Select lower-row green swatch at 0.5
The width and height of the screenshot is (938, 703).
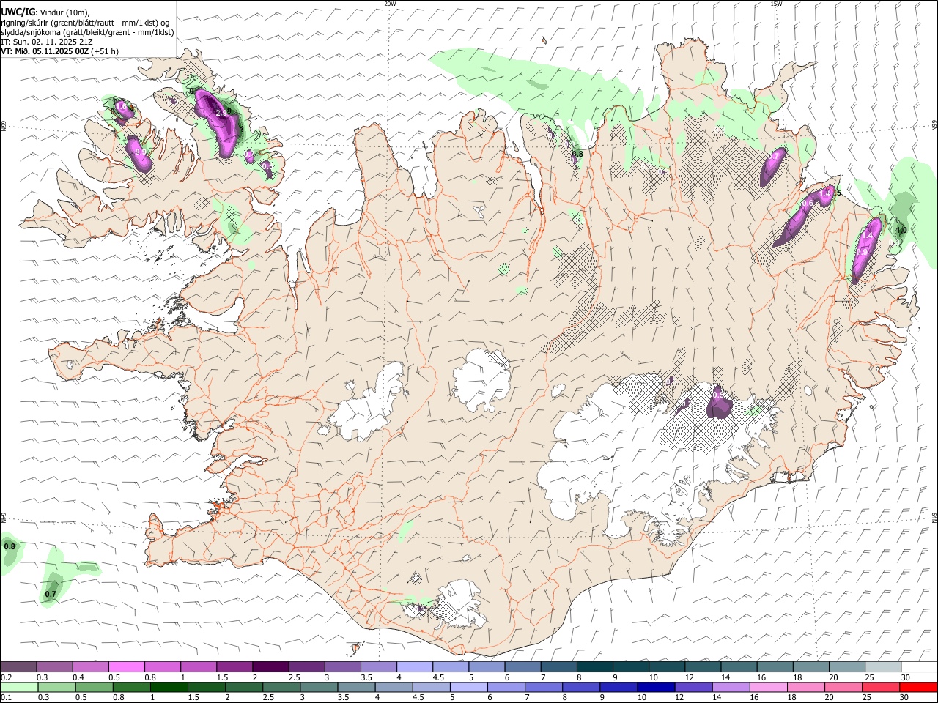click(x=94, y=687)
